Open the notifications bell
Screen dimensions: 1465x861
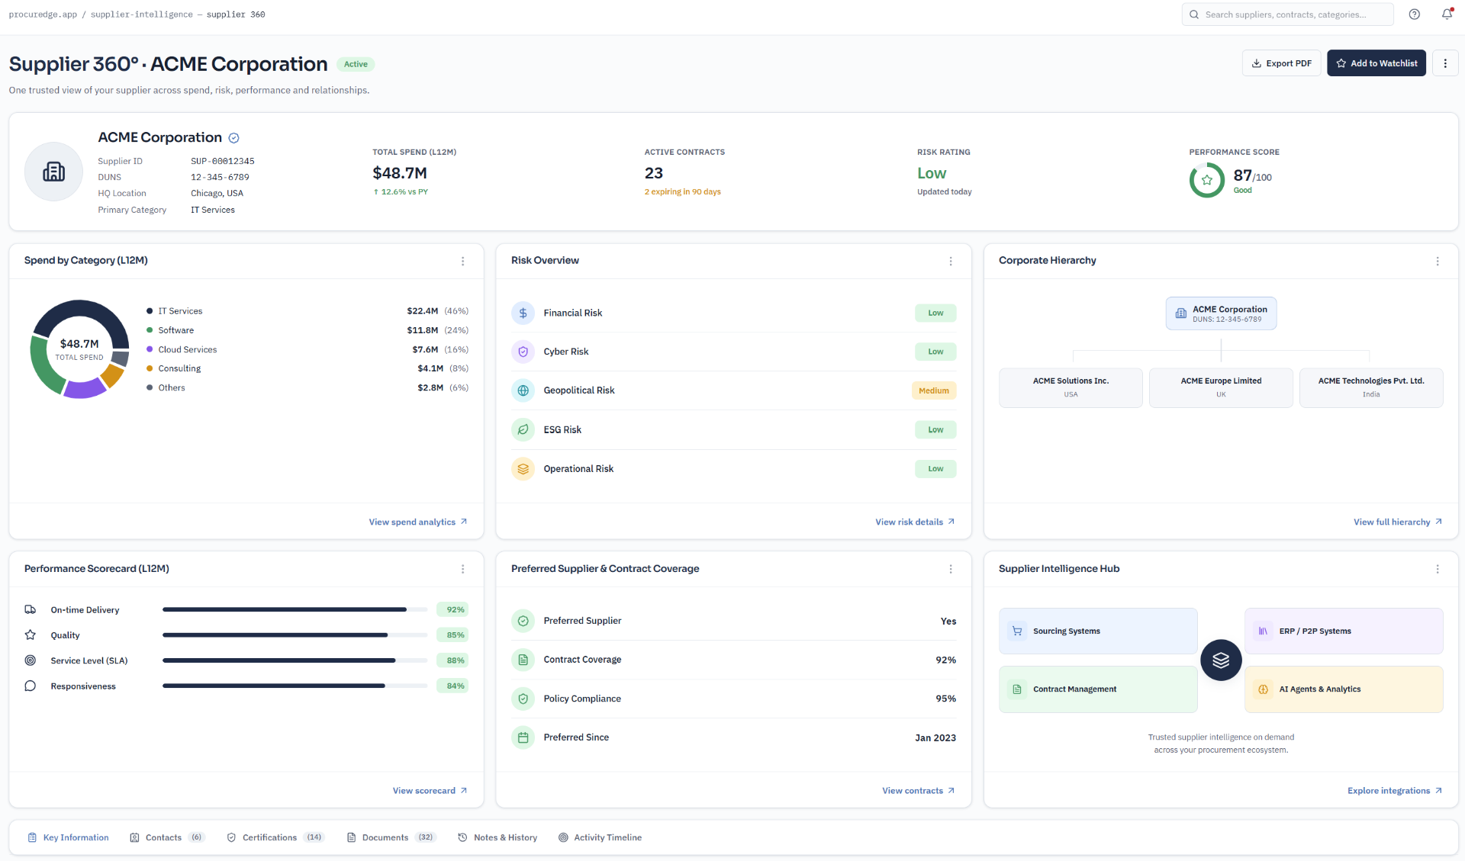(1446, 14)
